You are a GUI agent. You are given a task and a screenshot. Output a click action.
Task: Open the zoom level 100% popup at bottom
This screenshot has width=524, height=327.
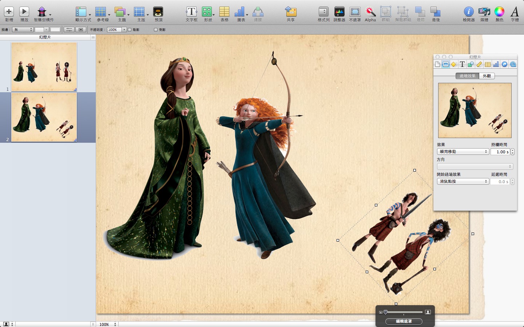coord(108,324)
